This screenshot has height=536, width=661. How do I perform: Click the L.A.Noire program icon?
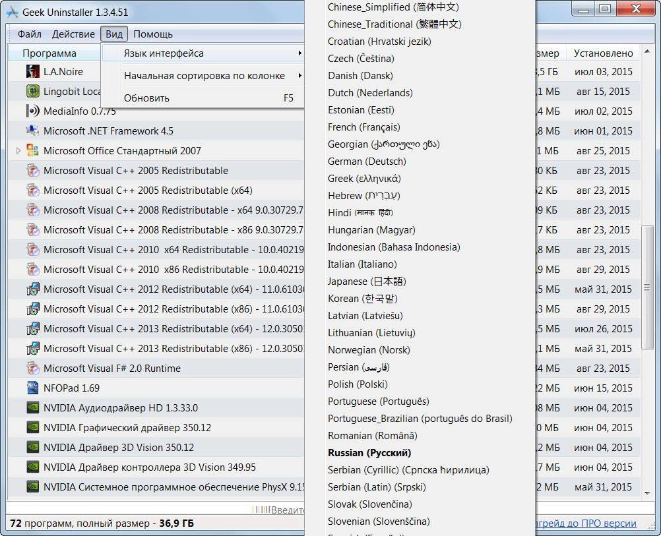[x=33, y=72]
